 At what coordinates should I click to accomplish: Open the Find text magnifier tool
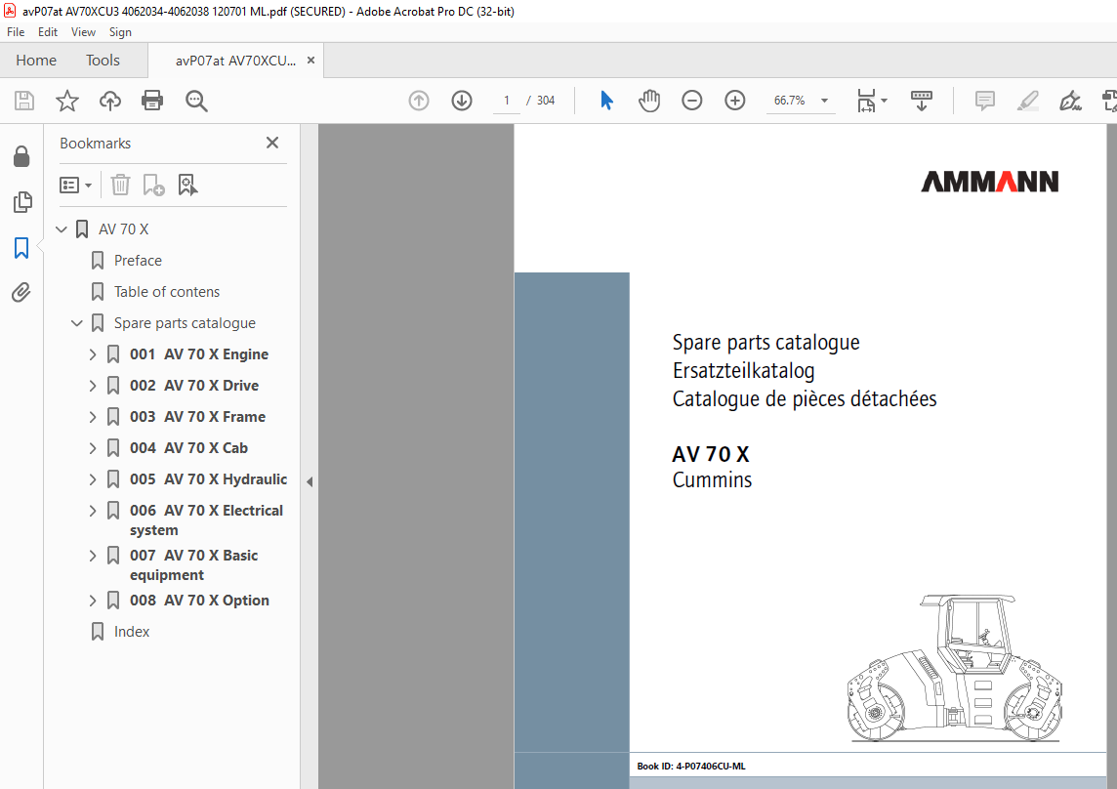click(196, 101)
